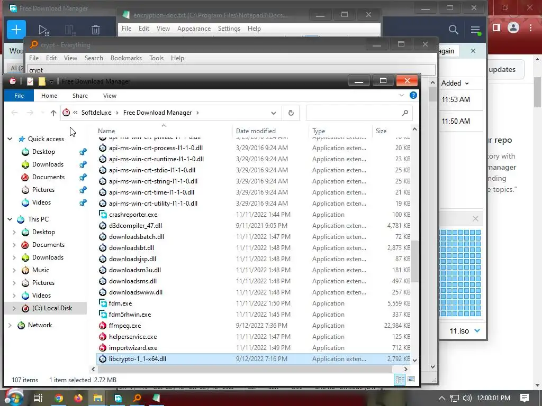Click File Explorer icon in the taskbar
The image size is (542, 406).
pos(97,398)
